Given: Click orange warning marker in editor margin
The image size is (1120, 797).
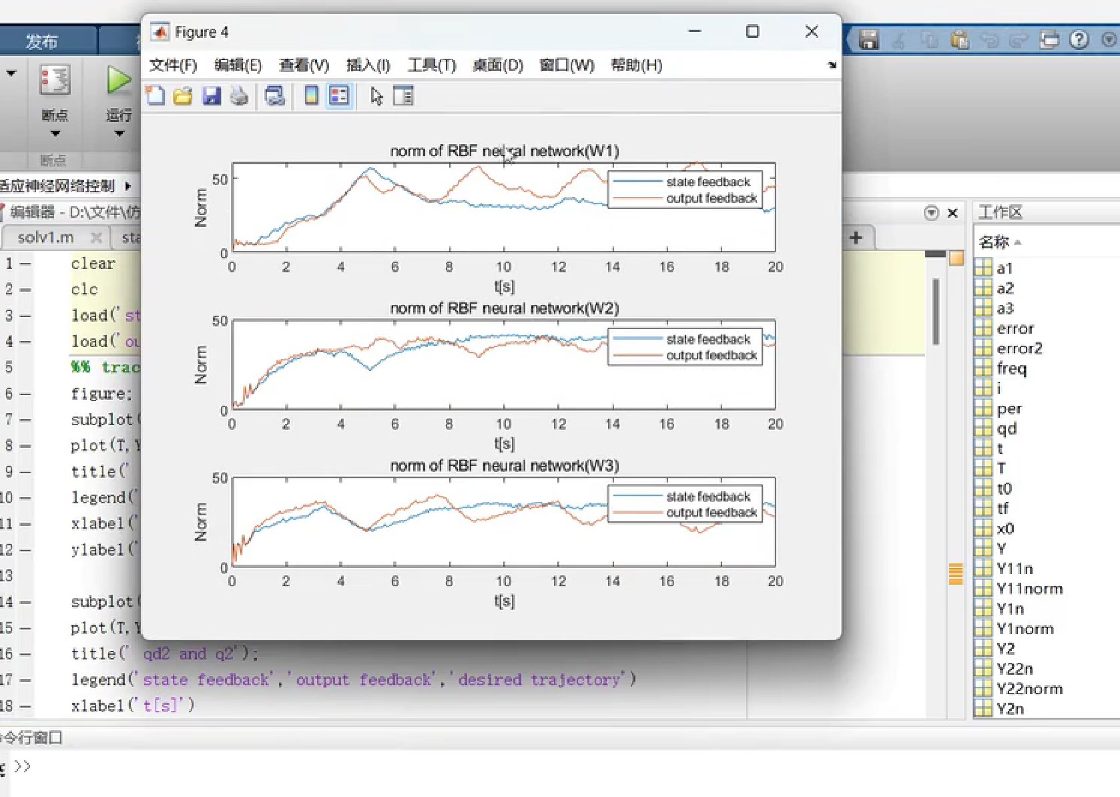Looking at the screenshot, I should click(x=956, y=574).
